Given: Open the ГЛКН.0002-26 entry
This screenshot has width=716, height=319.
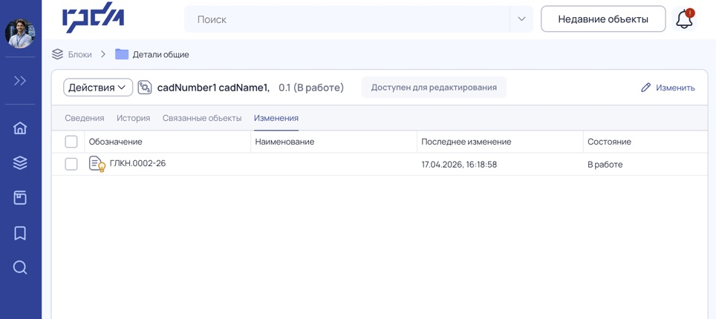Looking at the screenshot, I should pyautogui.click(x=138, y=163).
